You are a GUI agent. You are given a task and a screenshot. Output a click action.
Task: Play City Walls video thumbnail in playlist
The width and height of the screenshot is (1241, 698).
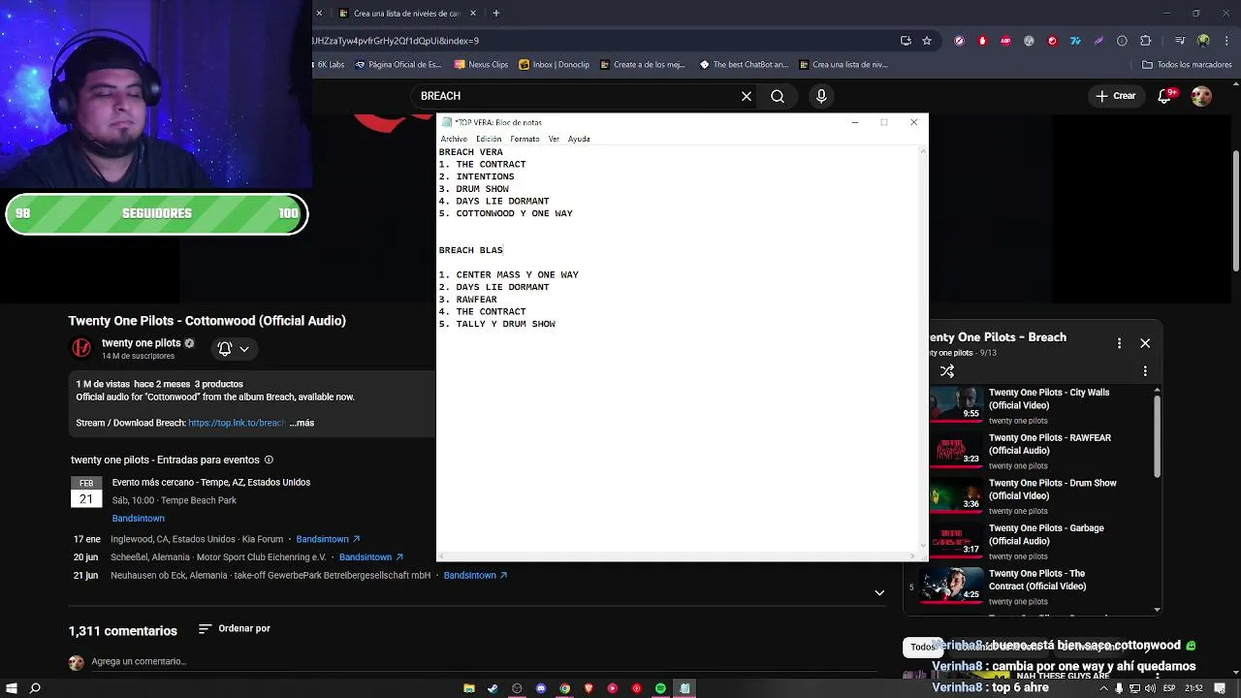pos(958,403)
